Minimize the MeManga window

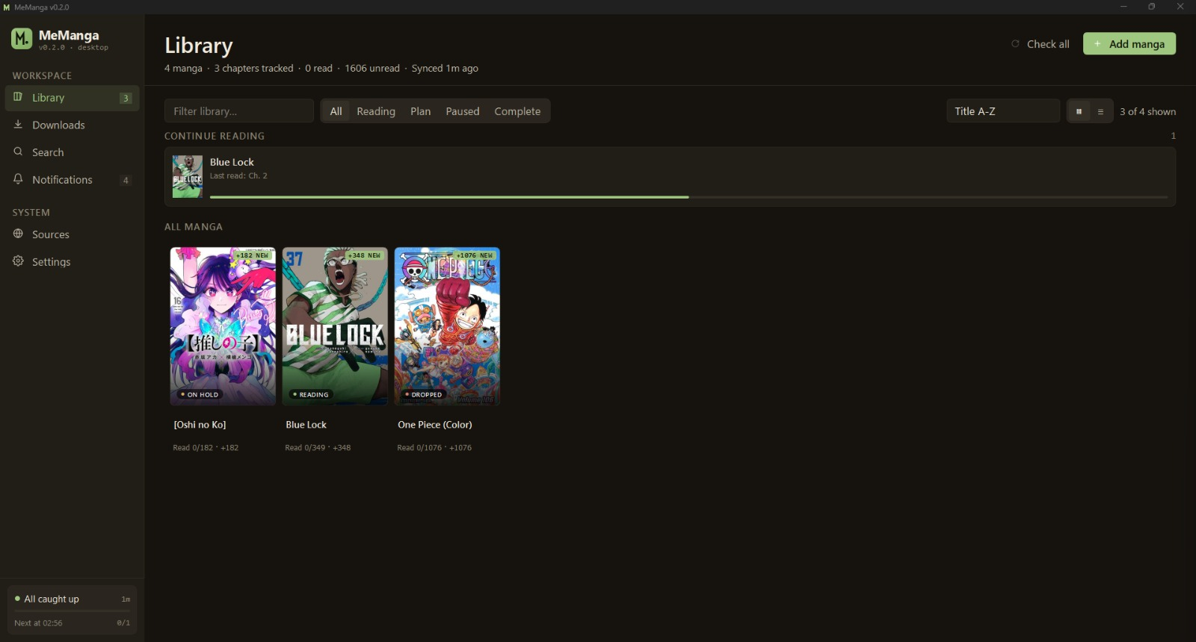point(1123,7)
